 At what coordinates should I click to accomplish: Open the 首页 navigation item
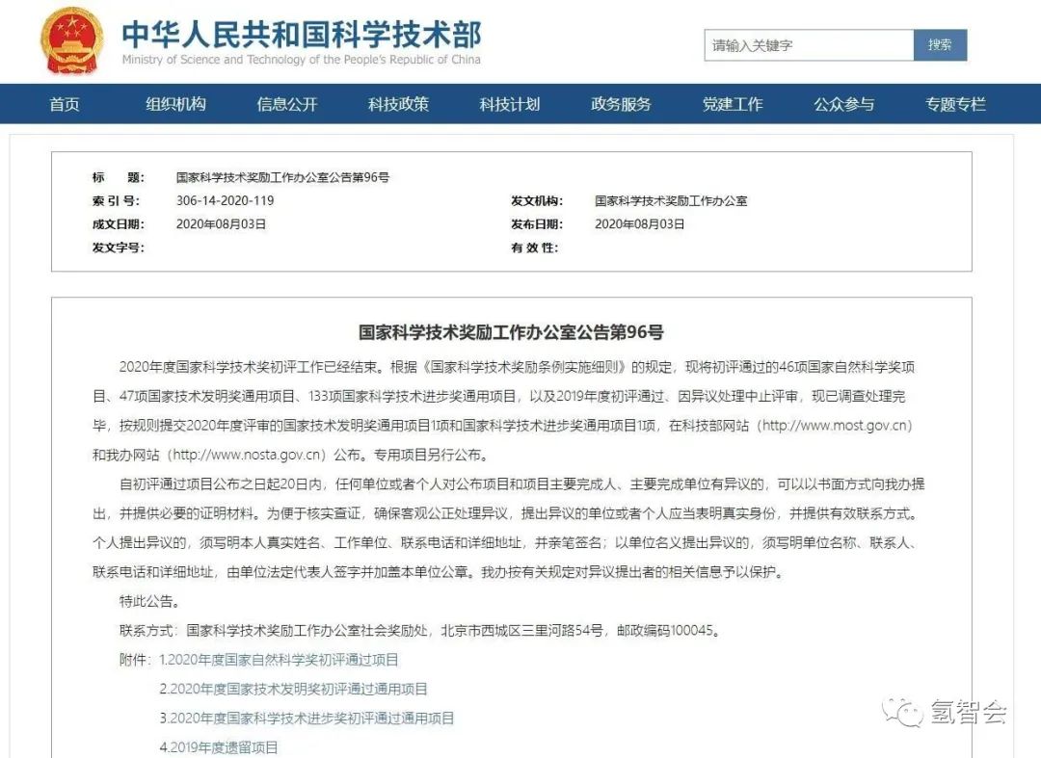pyautogui.click(x=65, y=104)
